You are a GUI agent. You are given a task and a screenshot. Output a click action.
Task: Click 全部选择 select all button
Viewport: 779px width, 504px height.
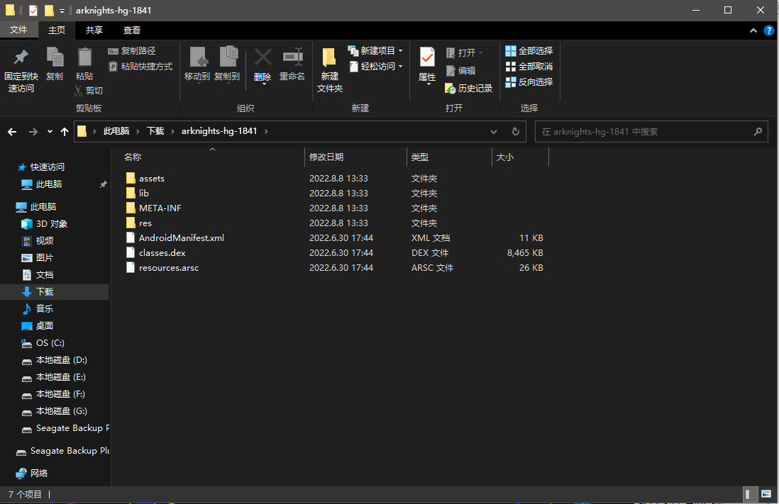pyautogui.click(x=529, y=51)
